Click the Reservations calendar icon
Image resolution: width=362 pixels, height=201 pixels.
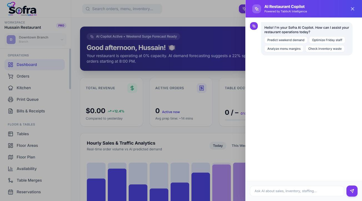11,192
